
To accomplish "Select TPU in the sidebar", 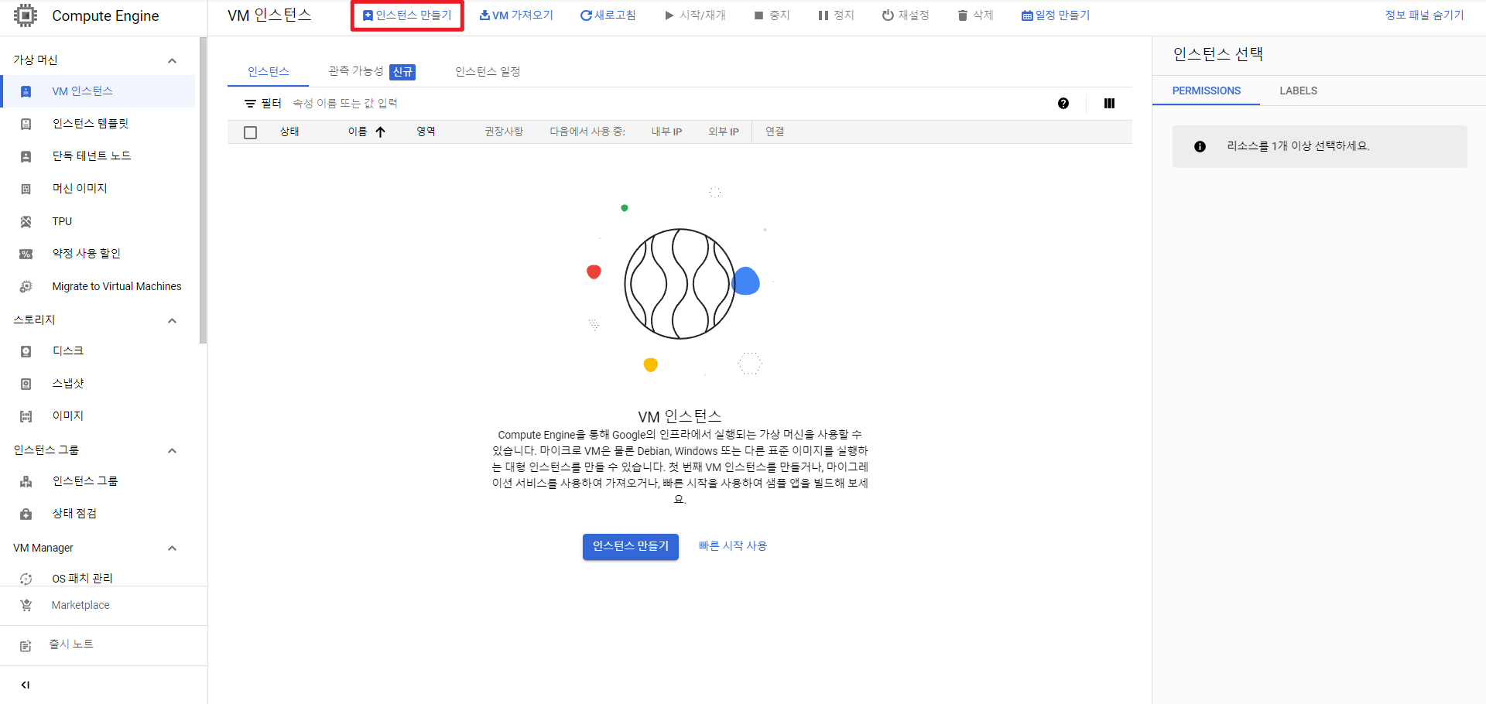I will (x=98, y=221).
